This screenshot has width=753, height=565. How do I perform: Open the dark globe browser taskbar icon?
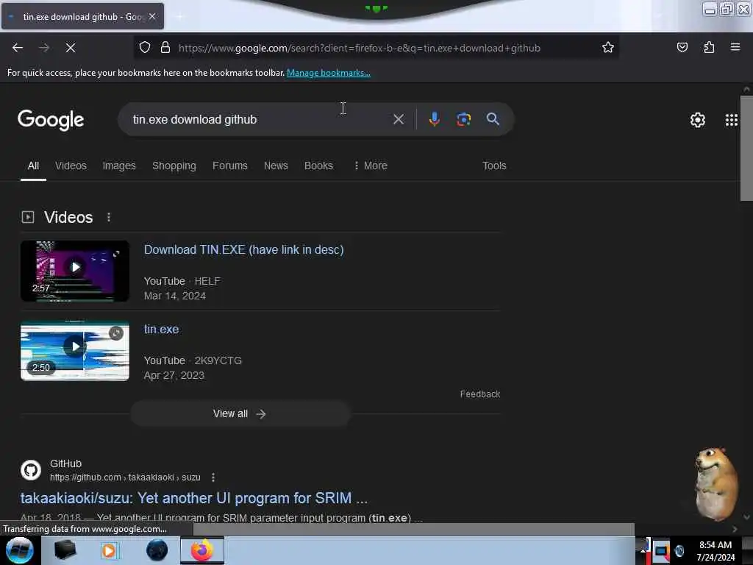pyautogui.click(x=157, y=550)
